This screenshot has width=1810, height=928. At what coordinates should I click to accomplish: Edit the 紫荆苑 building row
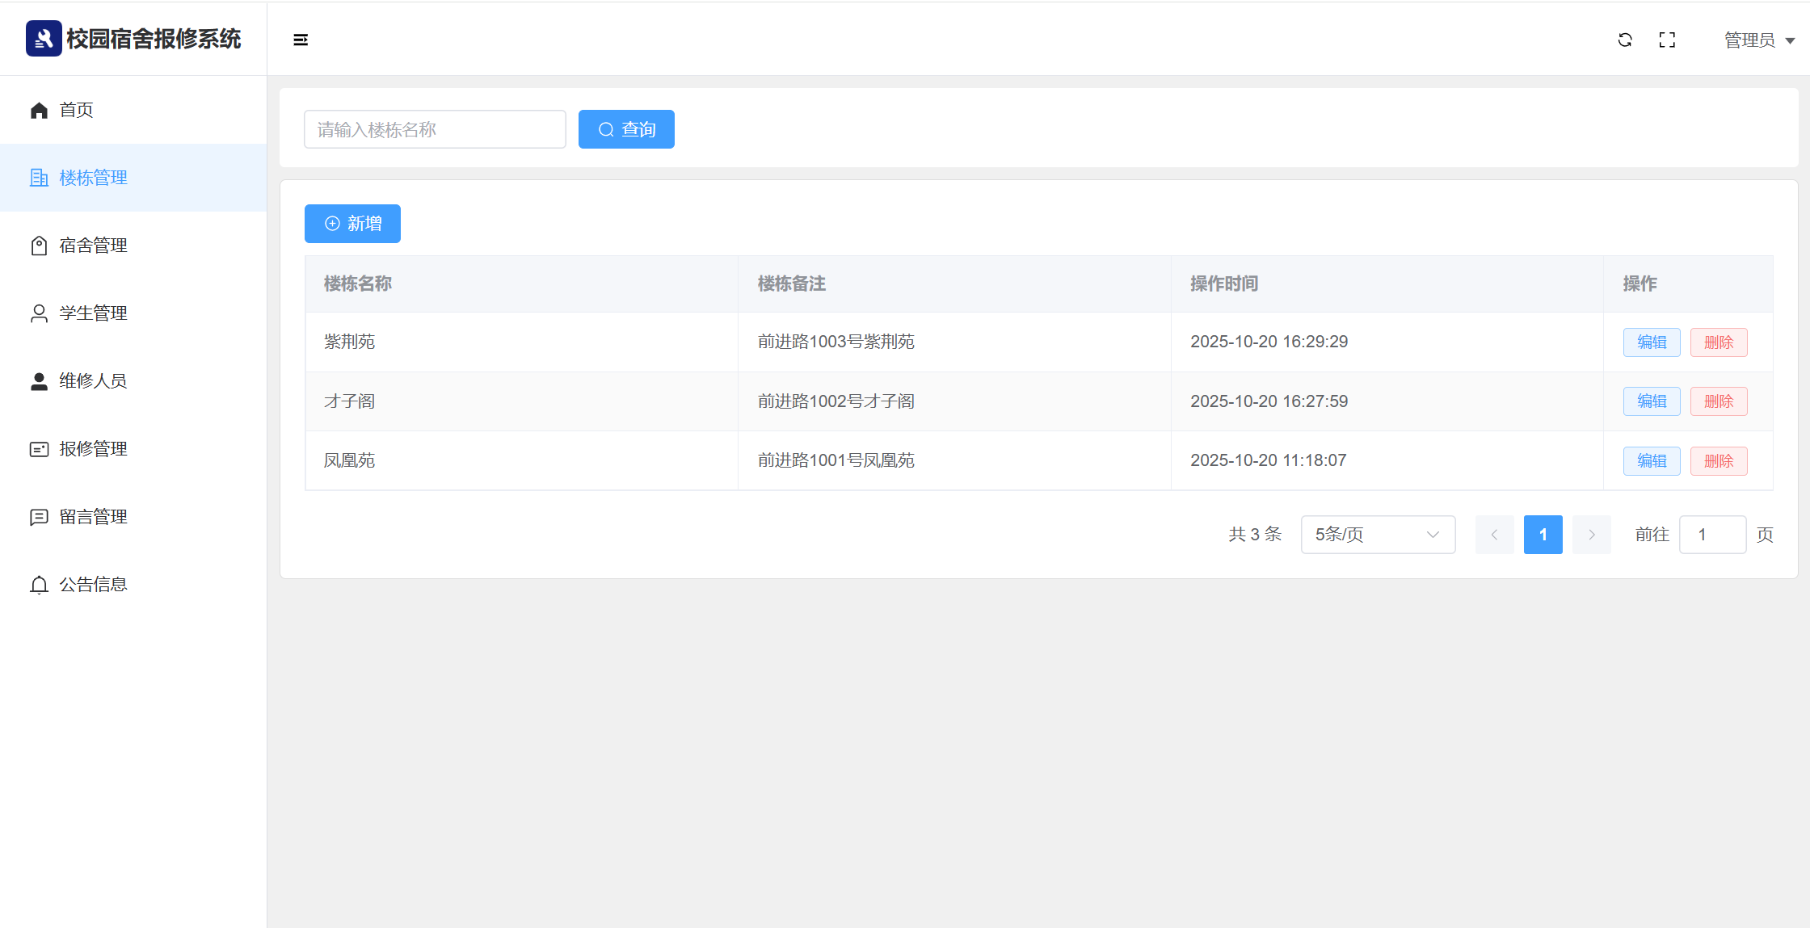pos(1651,342)
